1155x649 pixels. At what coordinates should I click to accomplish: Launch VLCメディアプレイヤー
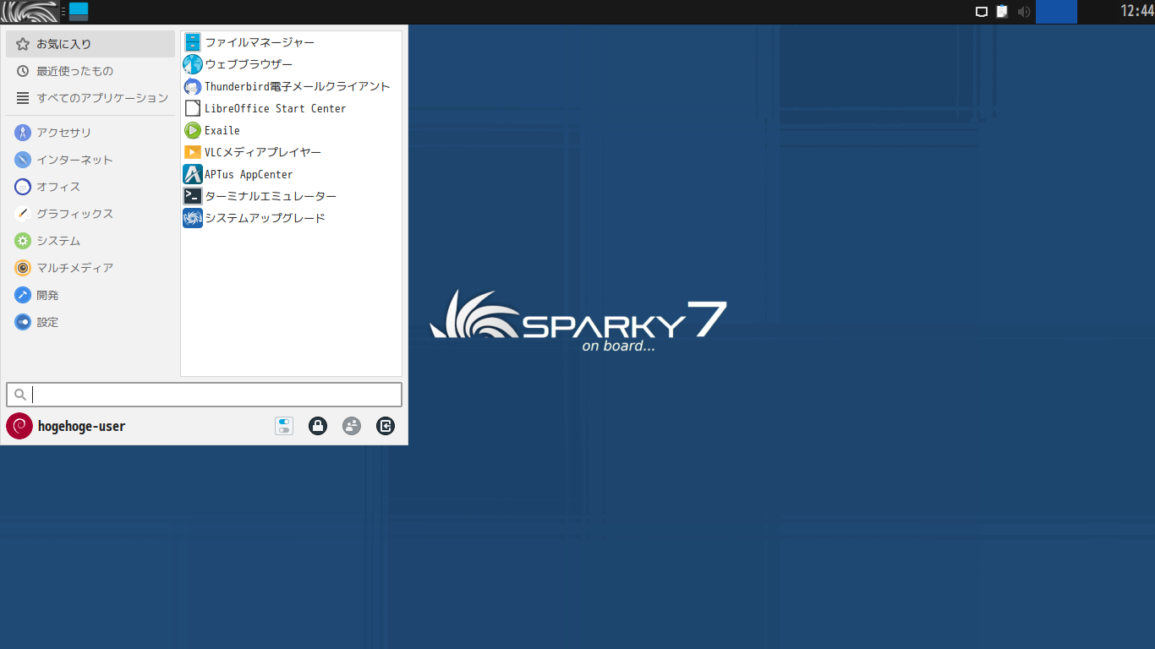point(291,152)
